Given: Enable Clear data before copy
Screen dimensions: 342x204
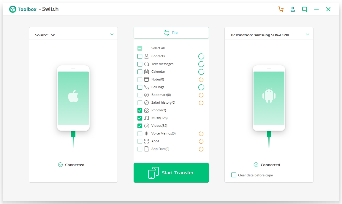Looking at the screenshot, I should point(234,175).
